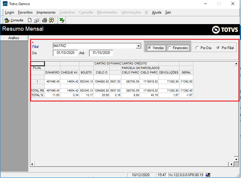241x178 pixels.
Task: Click the 13,17 percentage cell
Action: [86, 95]
